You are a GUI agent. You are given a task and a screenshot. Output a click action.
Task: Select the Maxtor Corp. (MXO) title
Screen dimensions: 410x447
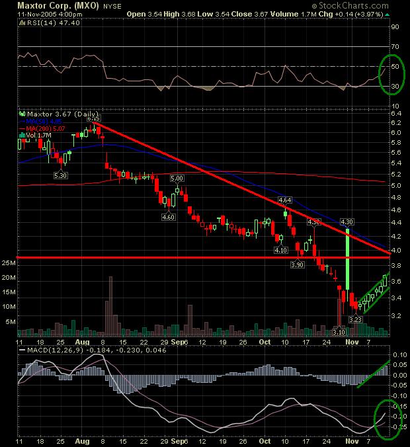pyautogui.click(x=58, y=5)
